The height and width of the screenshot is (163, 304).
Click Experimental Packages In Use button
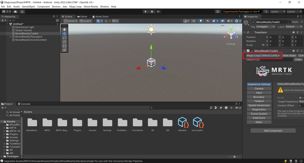(x=242, y=11)
